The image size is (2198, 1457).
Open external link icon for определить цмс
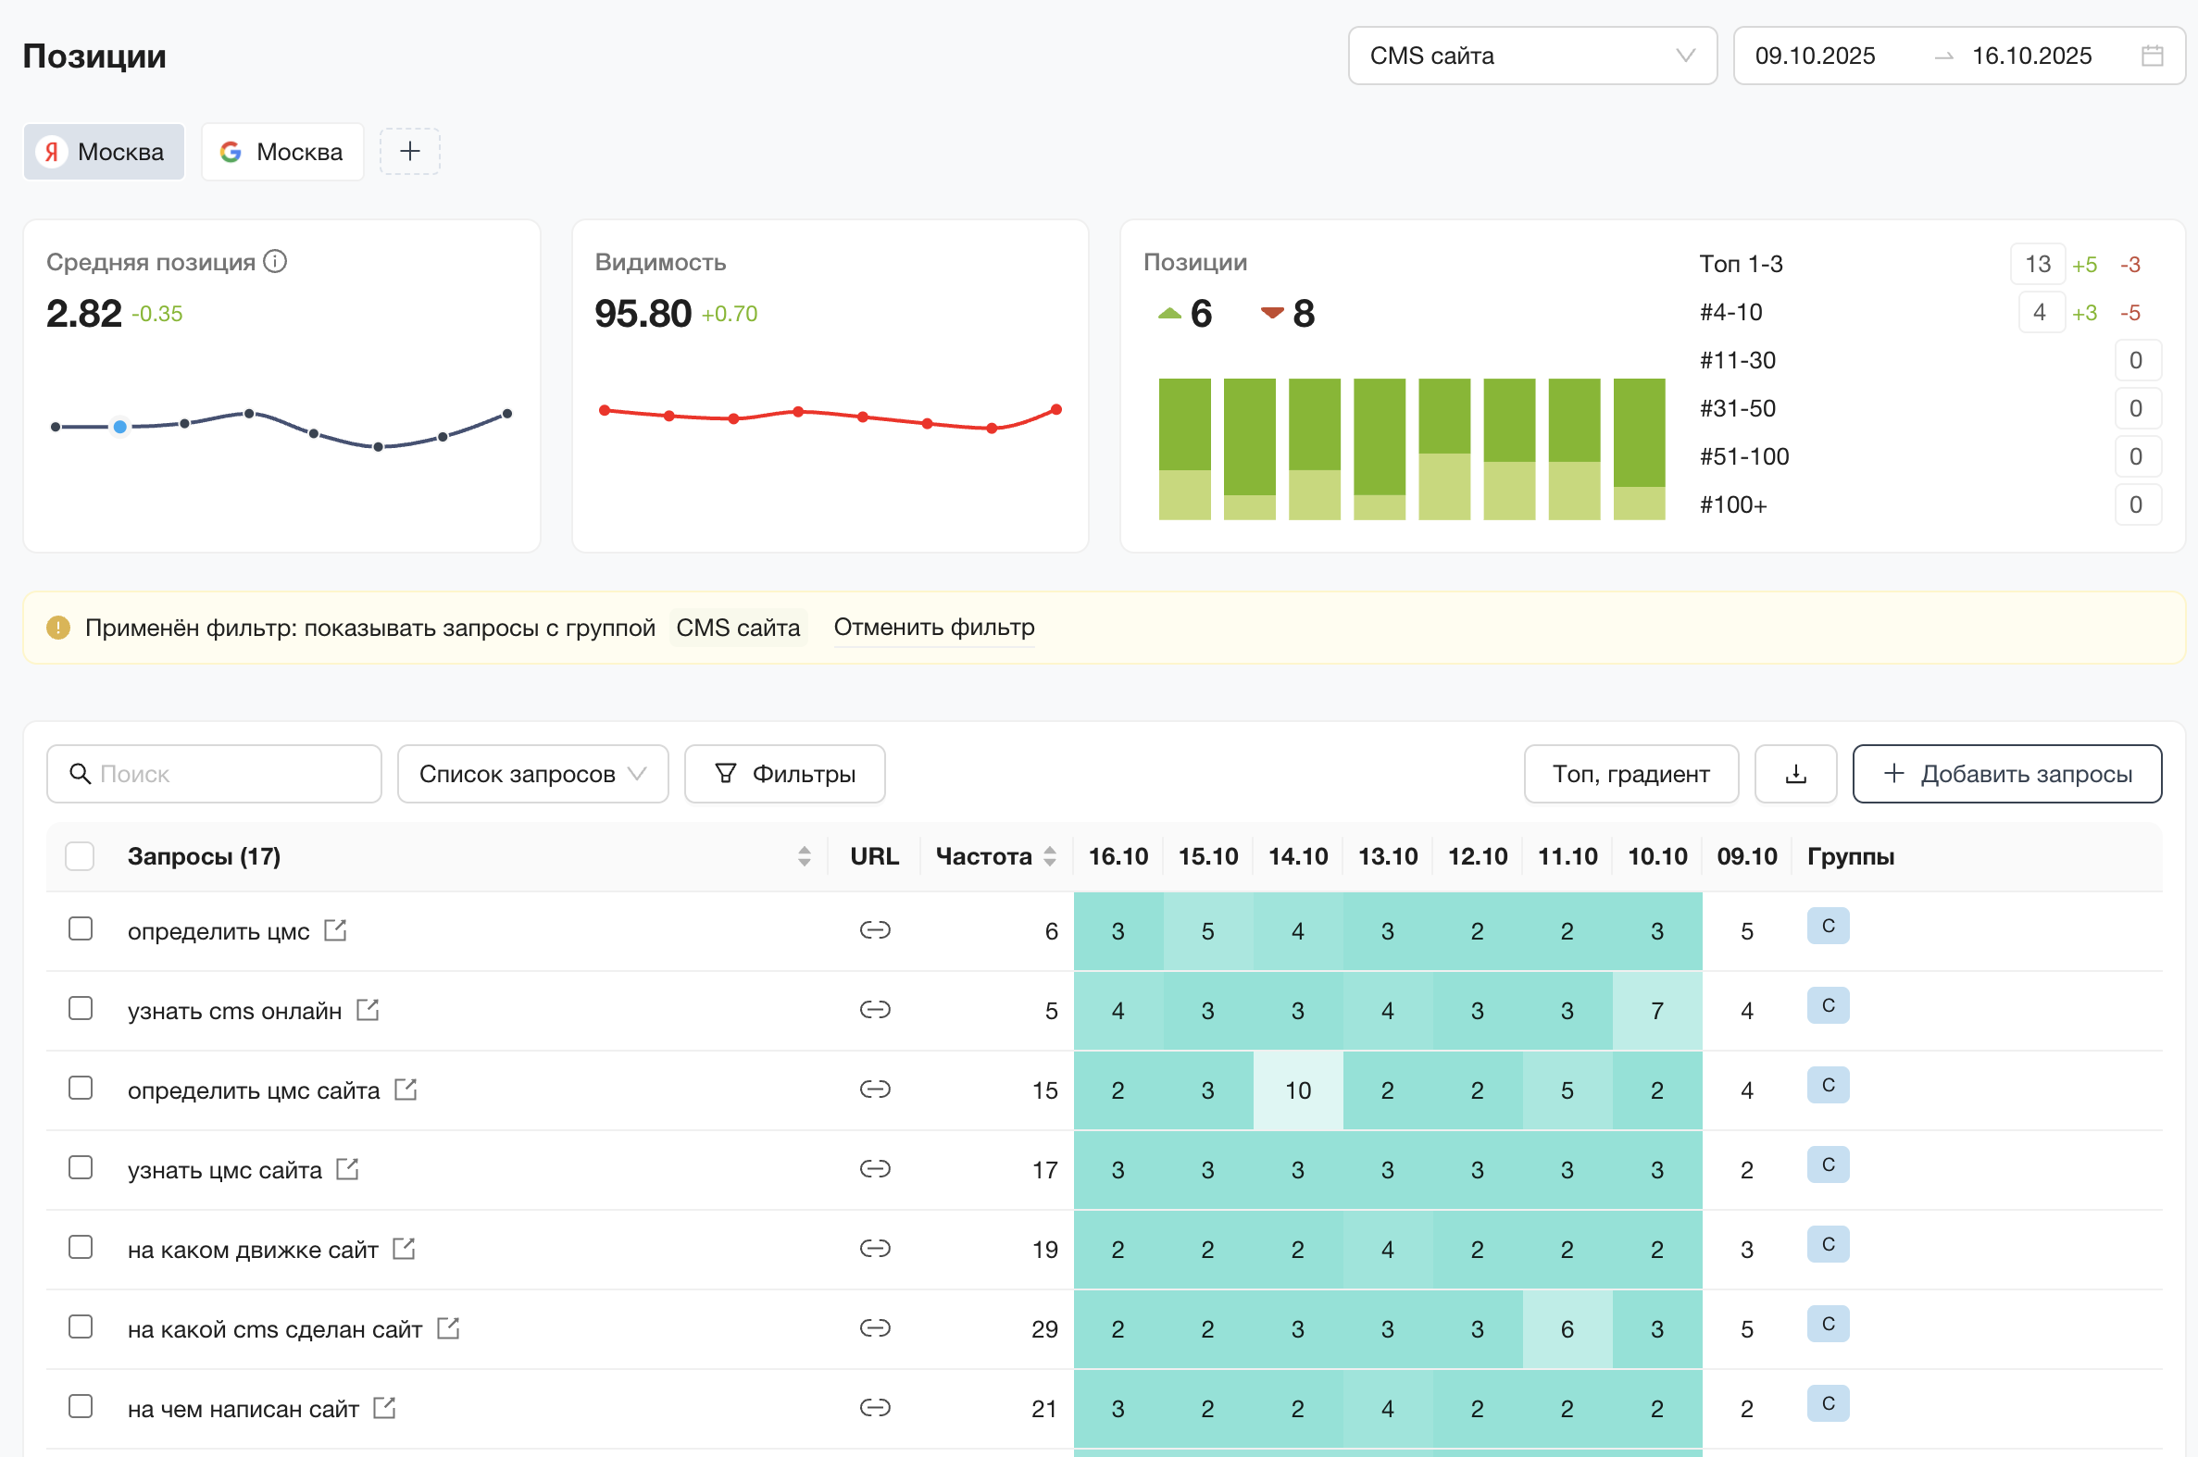(335, 930)
